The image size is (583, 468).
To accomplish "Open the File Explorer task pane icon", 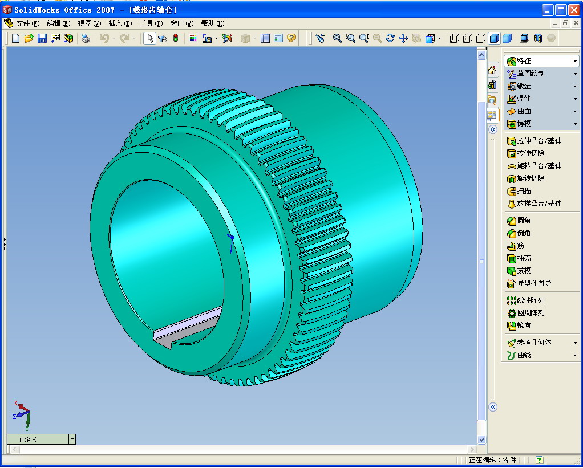I will (x=492, y=100).
